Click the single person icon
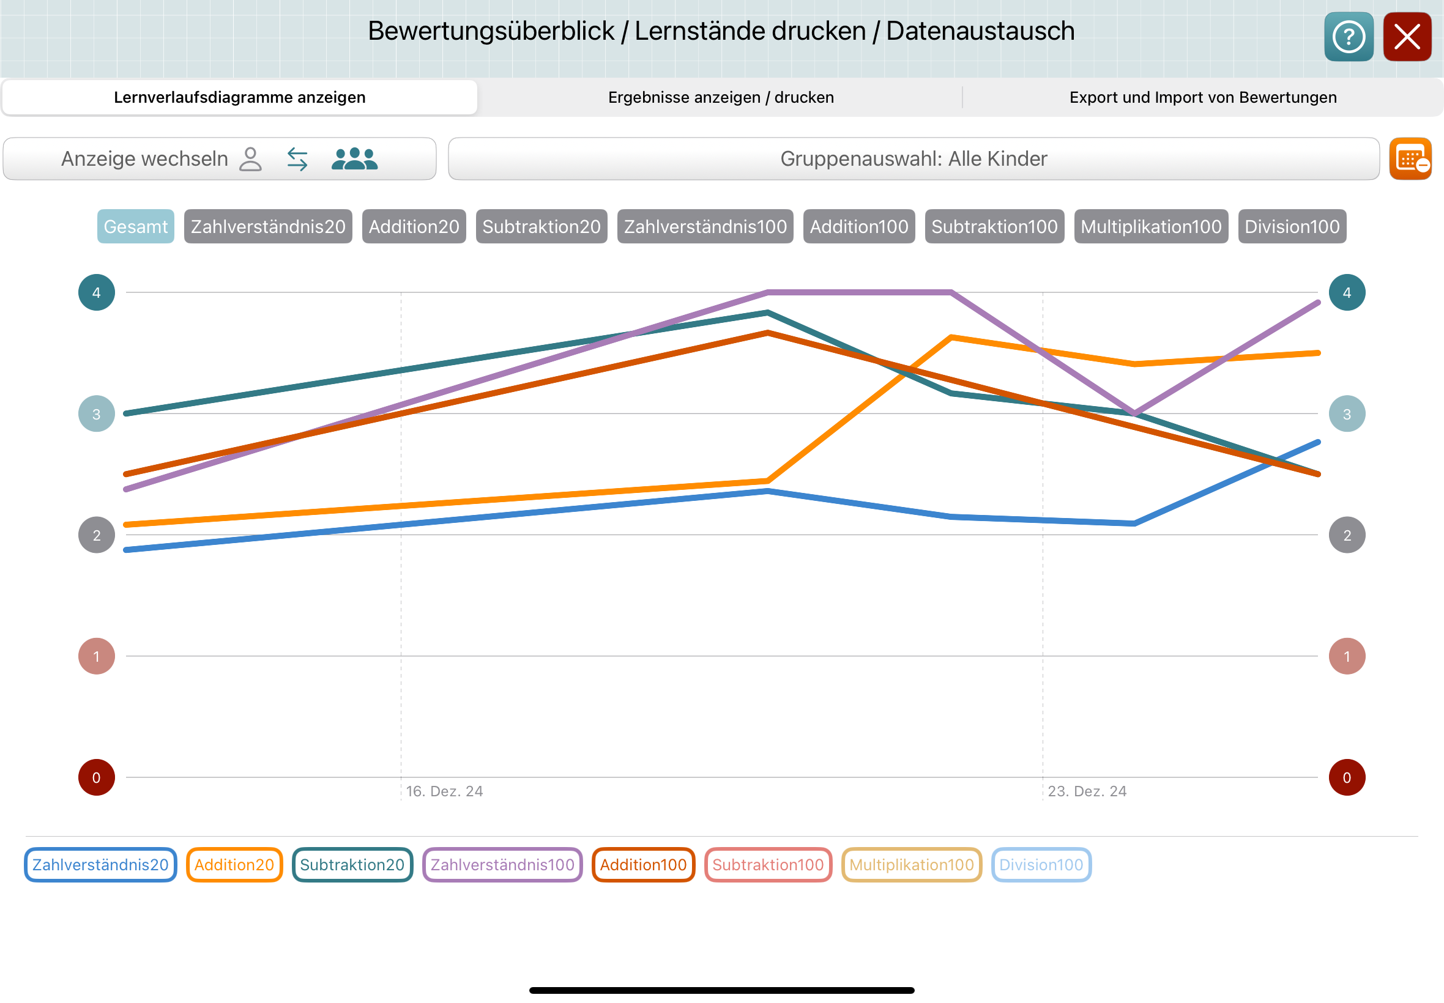This screenshot has width=1444, height=1003. [x=250, y=159]
